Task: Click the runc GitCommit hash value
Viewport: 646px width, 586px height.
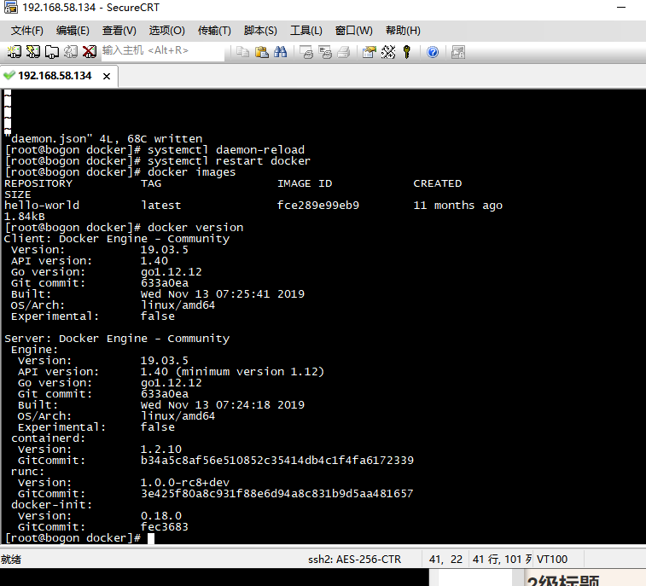Action: (277, 493)
